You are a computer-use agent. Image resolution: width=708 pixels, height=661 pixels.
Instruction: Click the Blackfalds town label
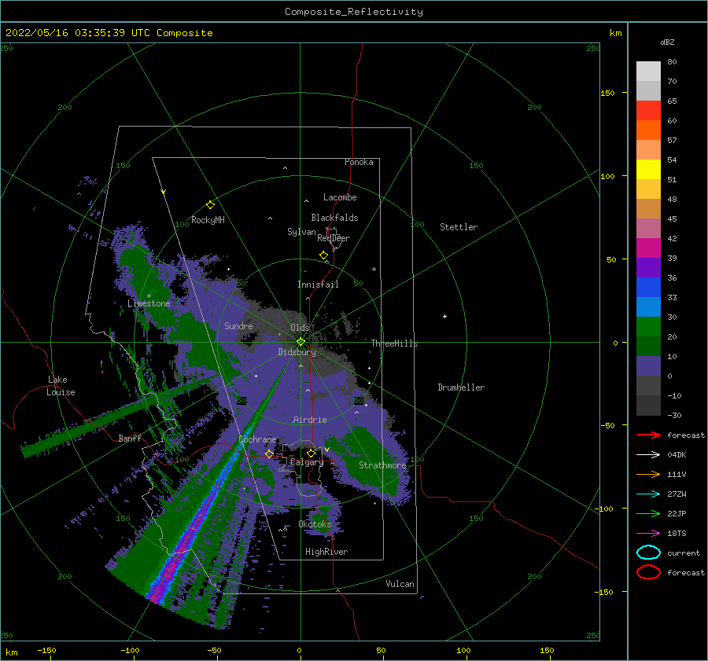[334, 218]
